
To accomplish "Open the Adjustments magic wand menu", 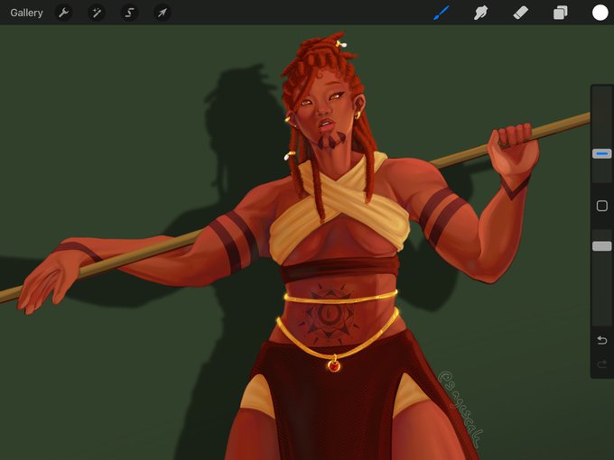I will point(97,13).
